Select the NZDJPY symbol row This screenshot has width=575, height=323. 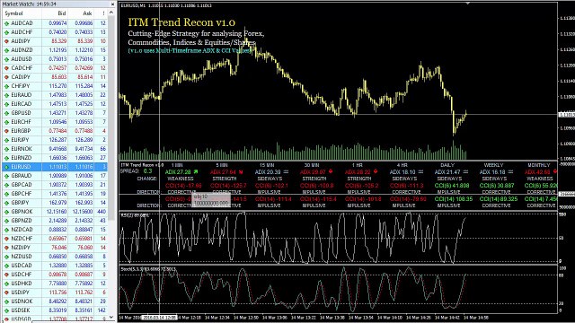click(x=55, y=248)
